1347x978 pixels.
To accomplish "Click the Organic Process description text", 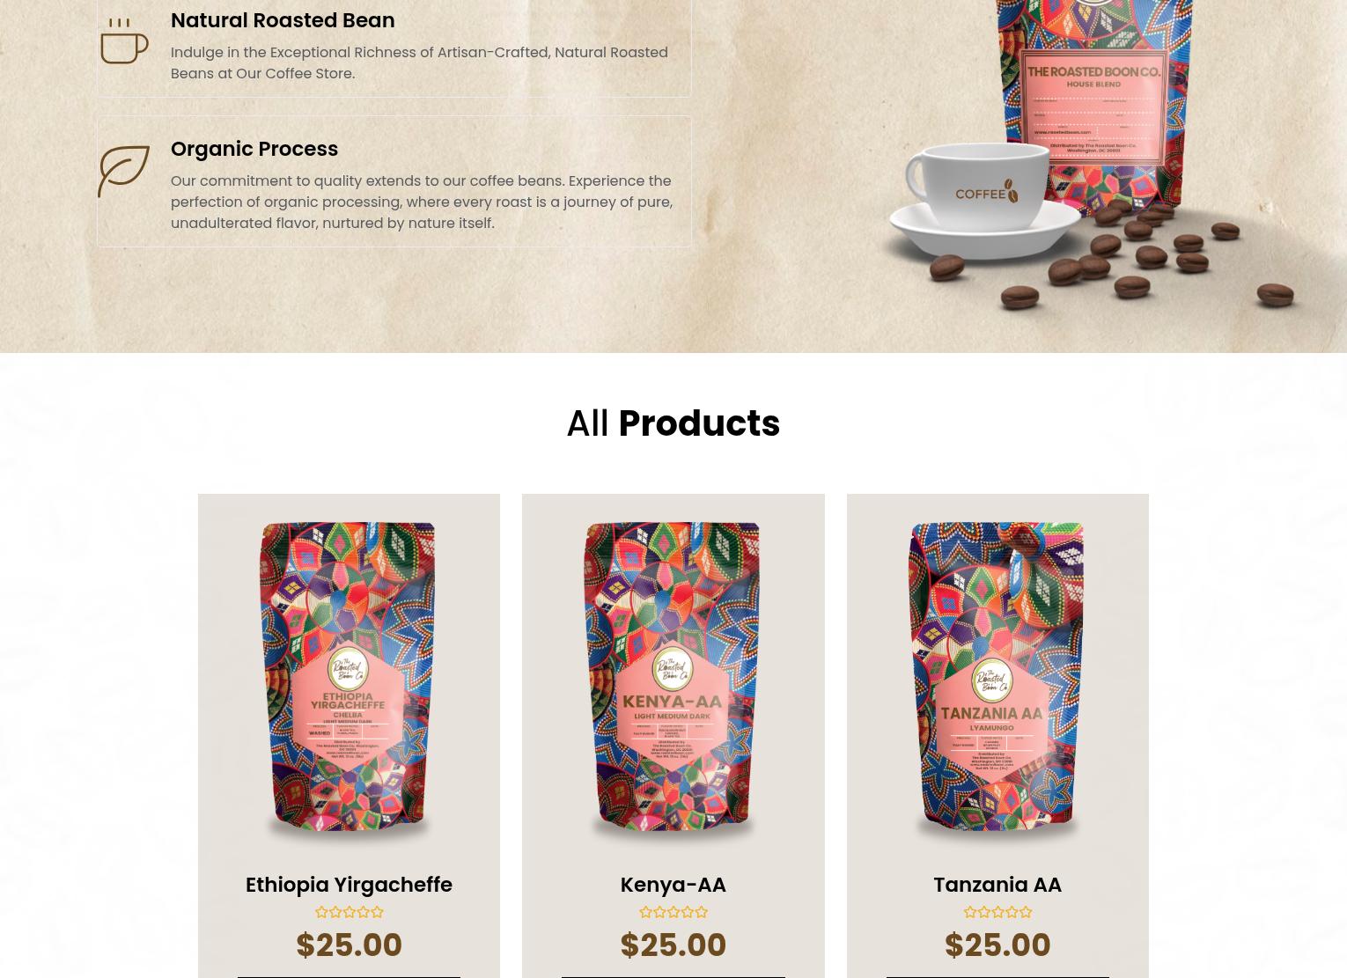I will pos(422,202).
